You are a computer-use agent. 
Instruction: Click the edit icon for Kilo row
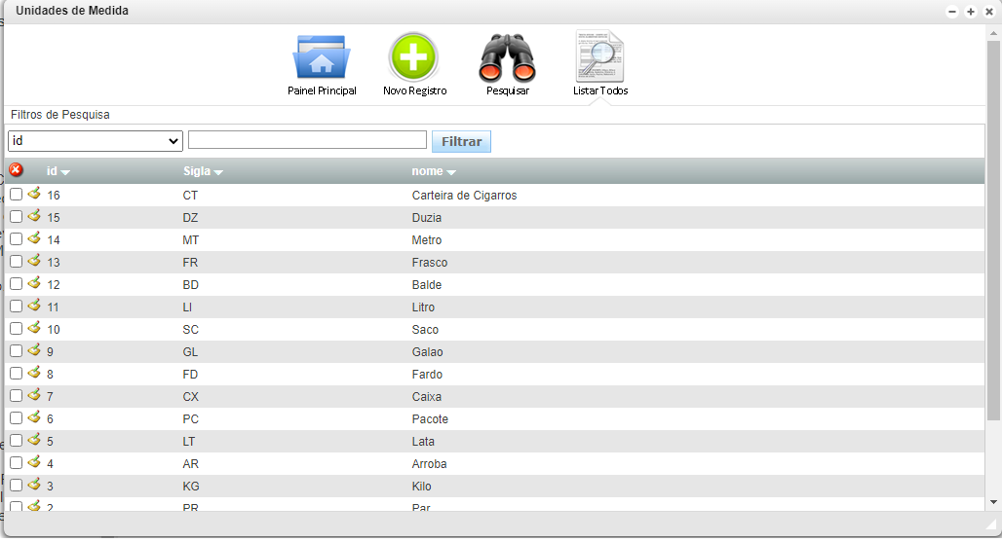(34, 485)
